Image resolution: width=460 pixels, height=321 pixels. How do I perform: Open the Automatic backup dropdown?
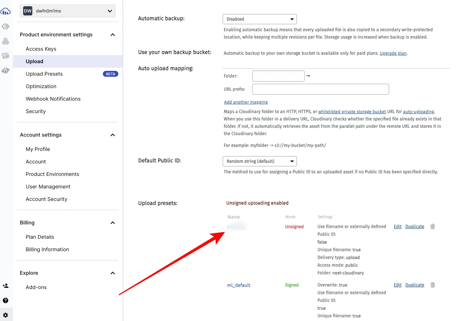click(x=260, y=19)
